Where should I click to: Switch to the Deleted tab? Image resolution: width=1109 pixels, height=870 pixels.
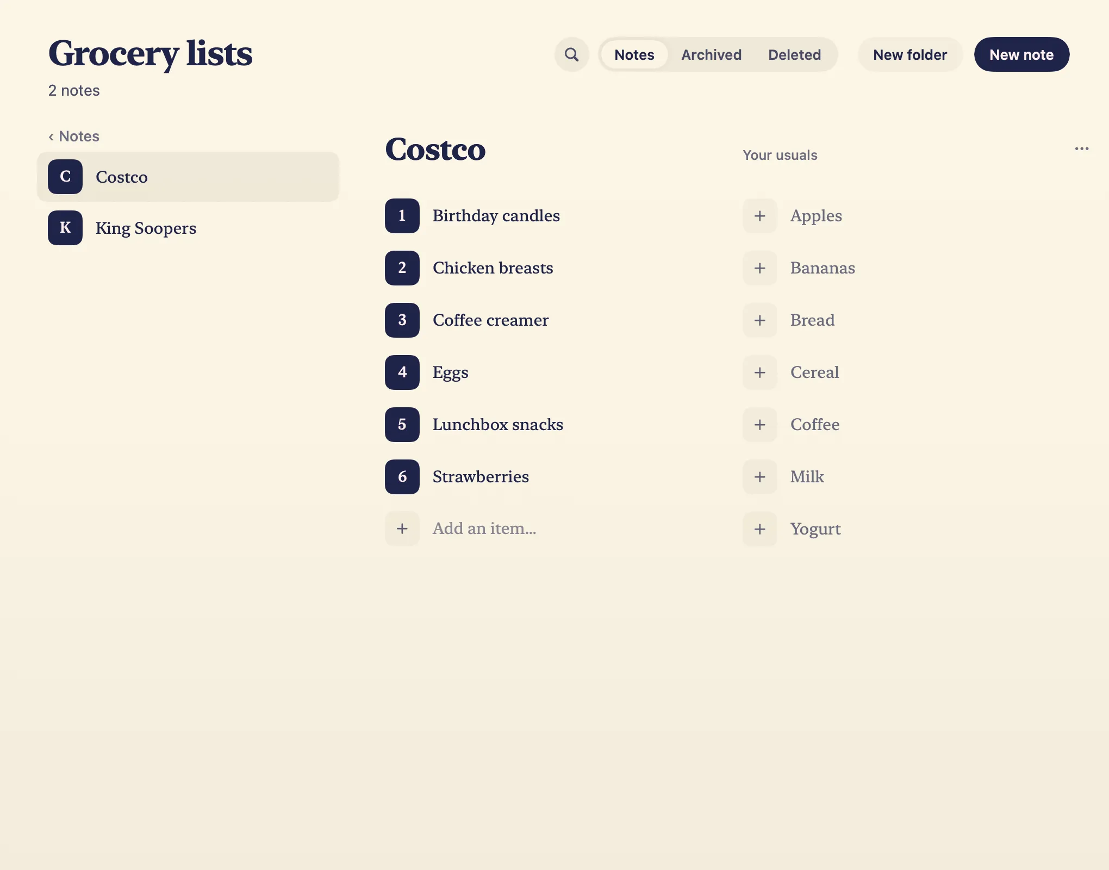coord(794,54)
